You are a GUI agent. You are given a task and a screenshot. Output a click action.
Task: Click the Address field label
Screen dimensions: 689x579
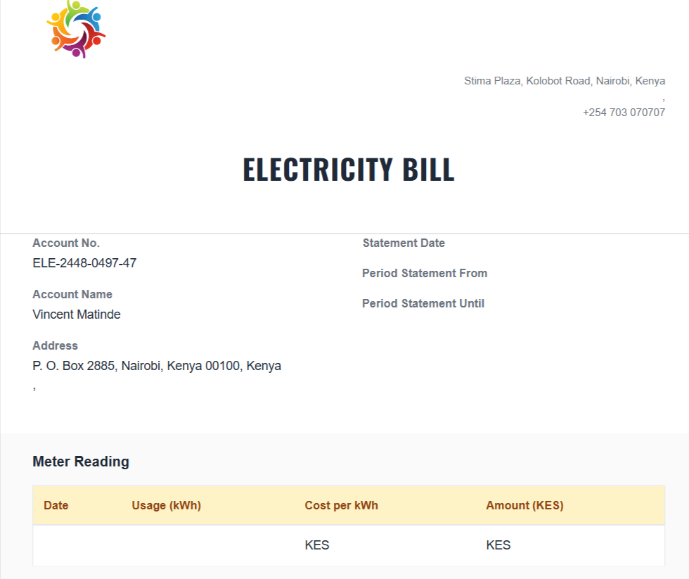[x=55, y=346]
